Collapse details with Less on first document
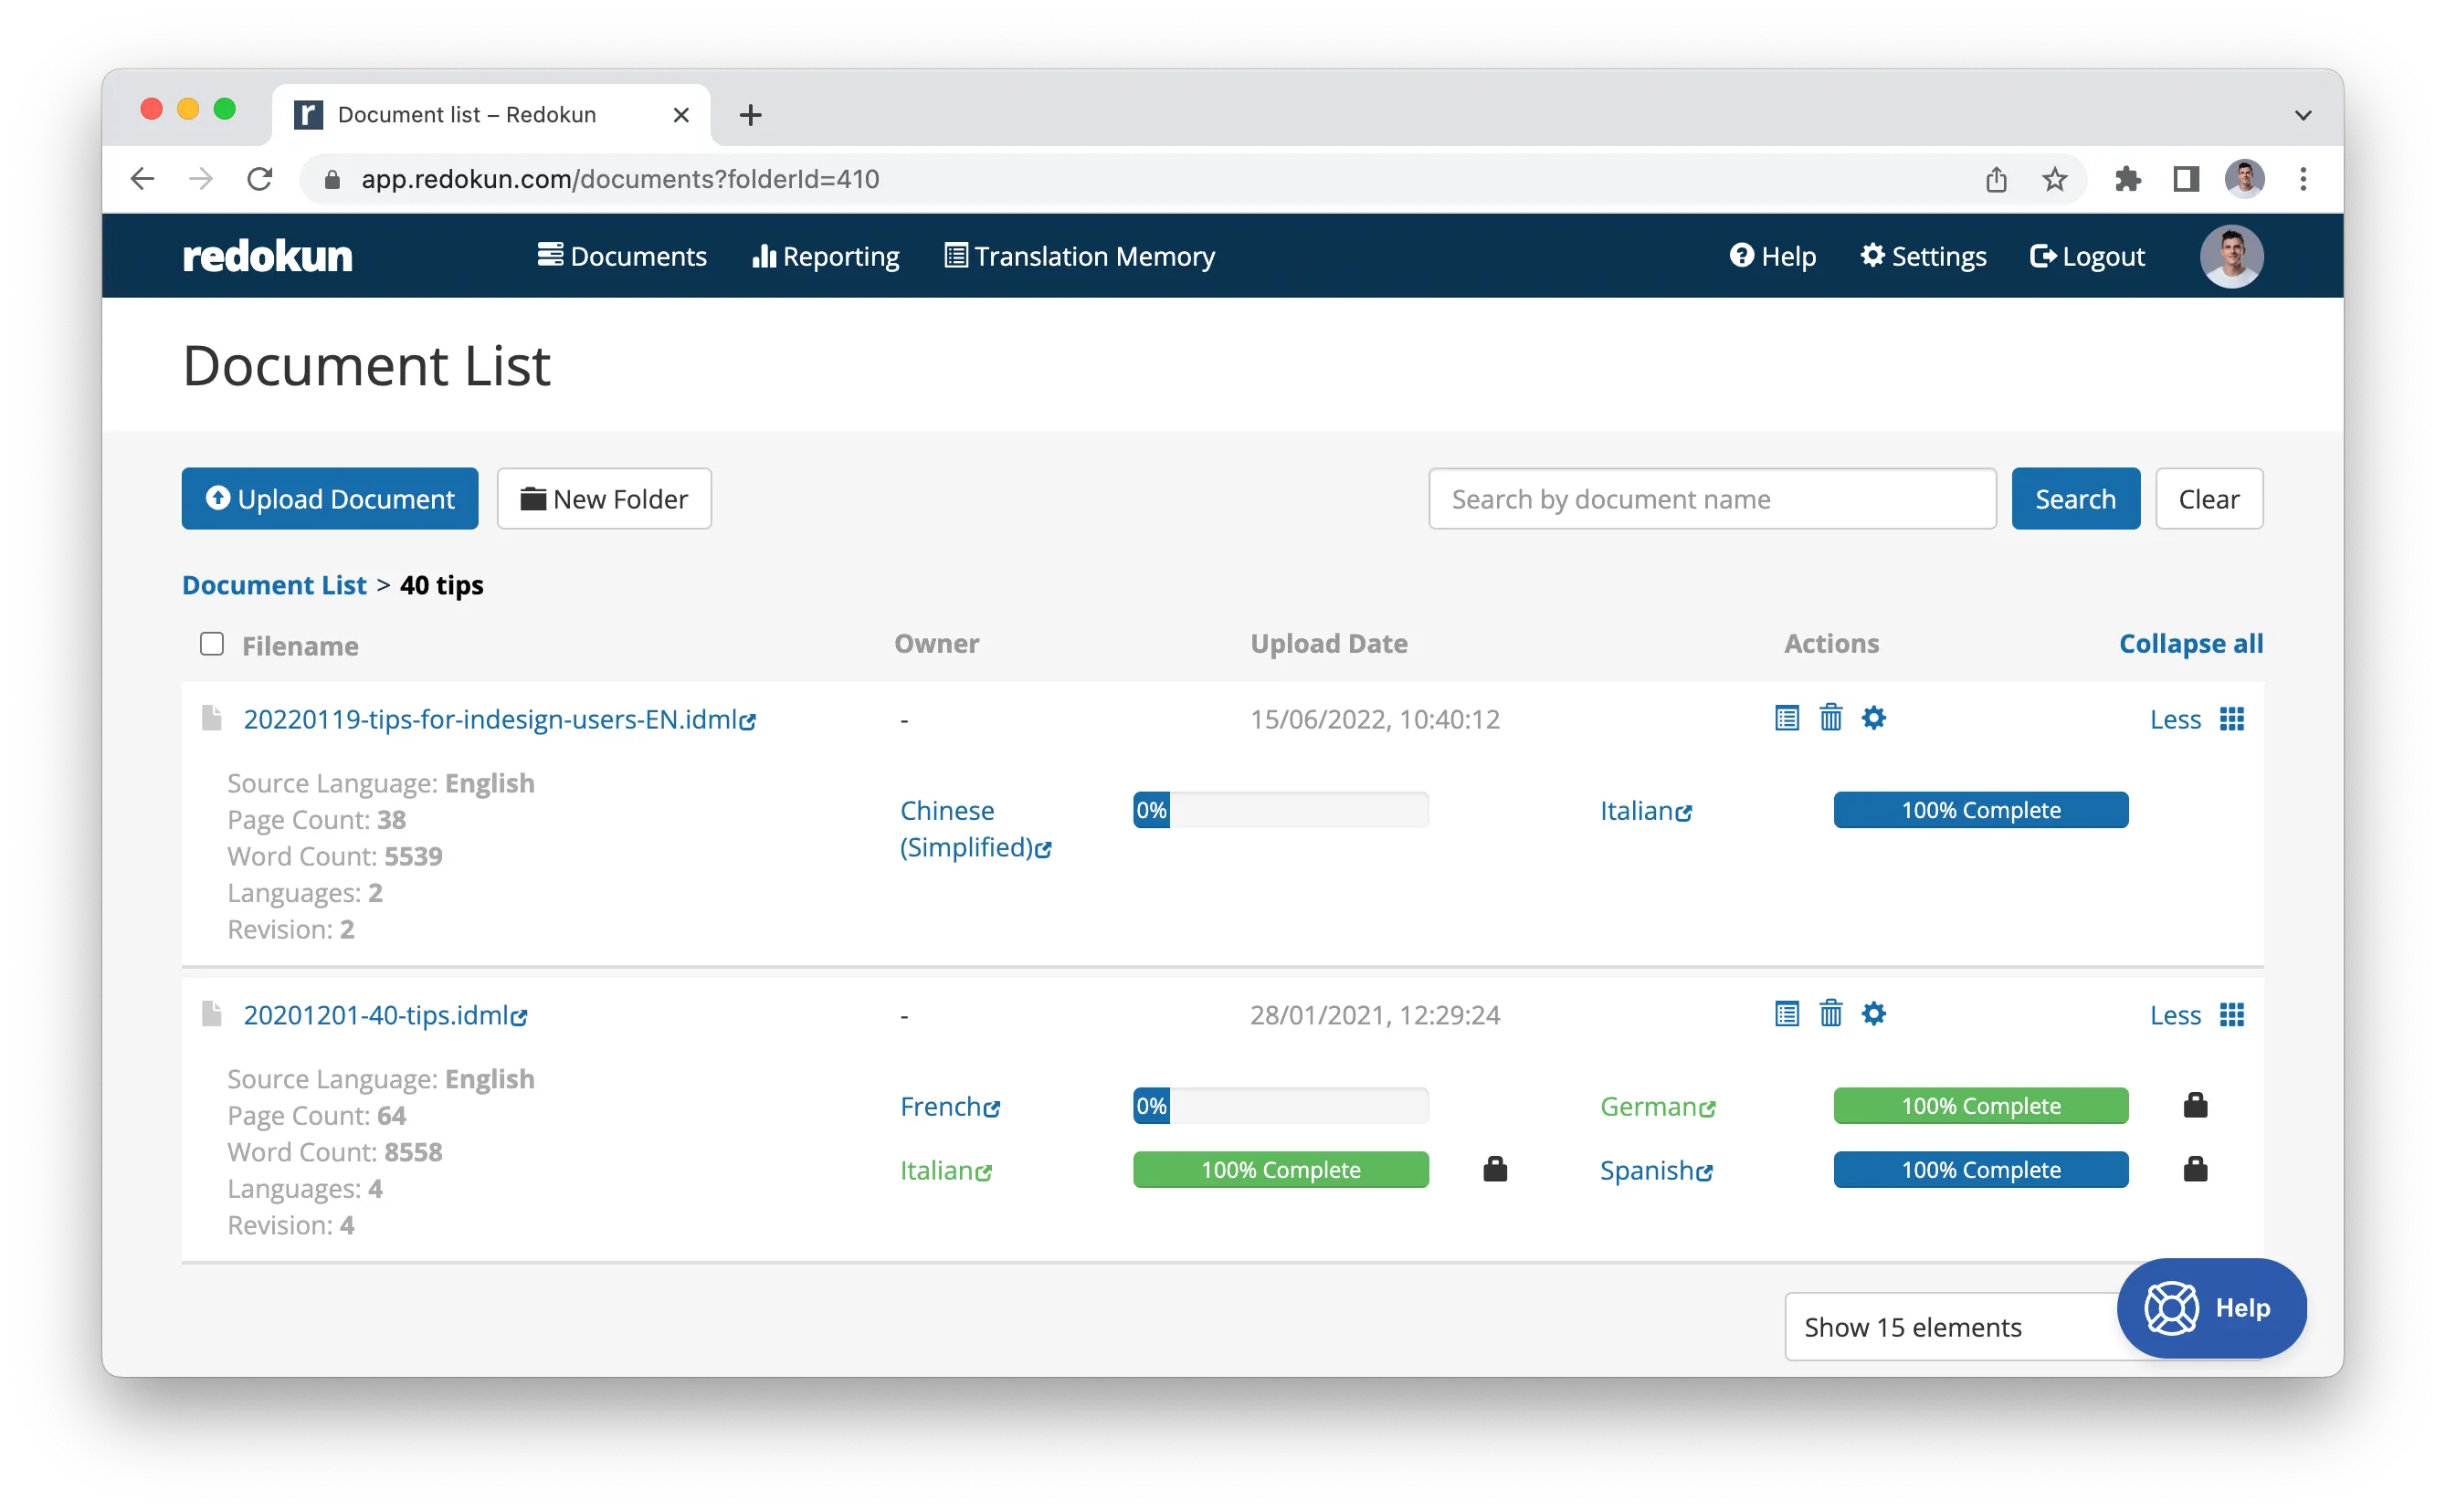The image size is (2446, 1512). [2175, 719]
